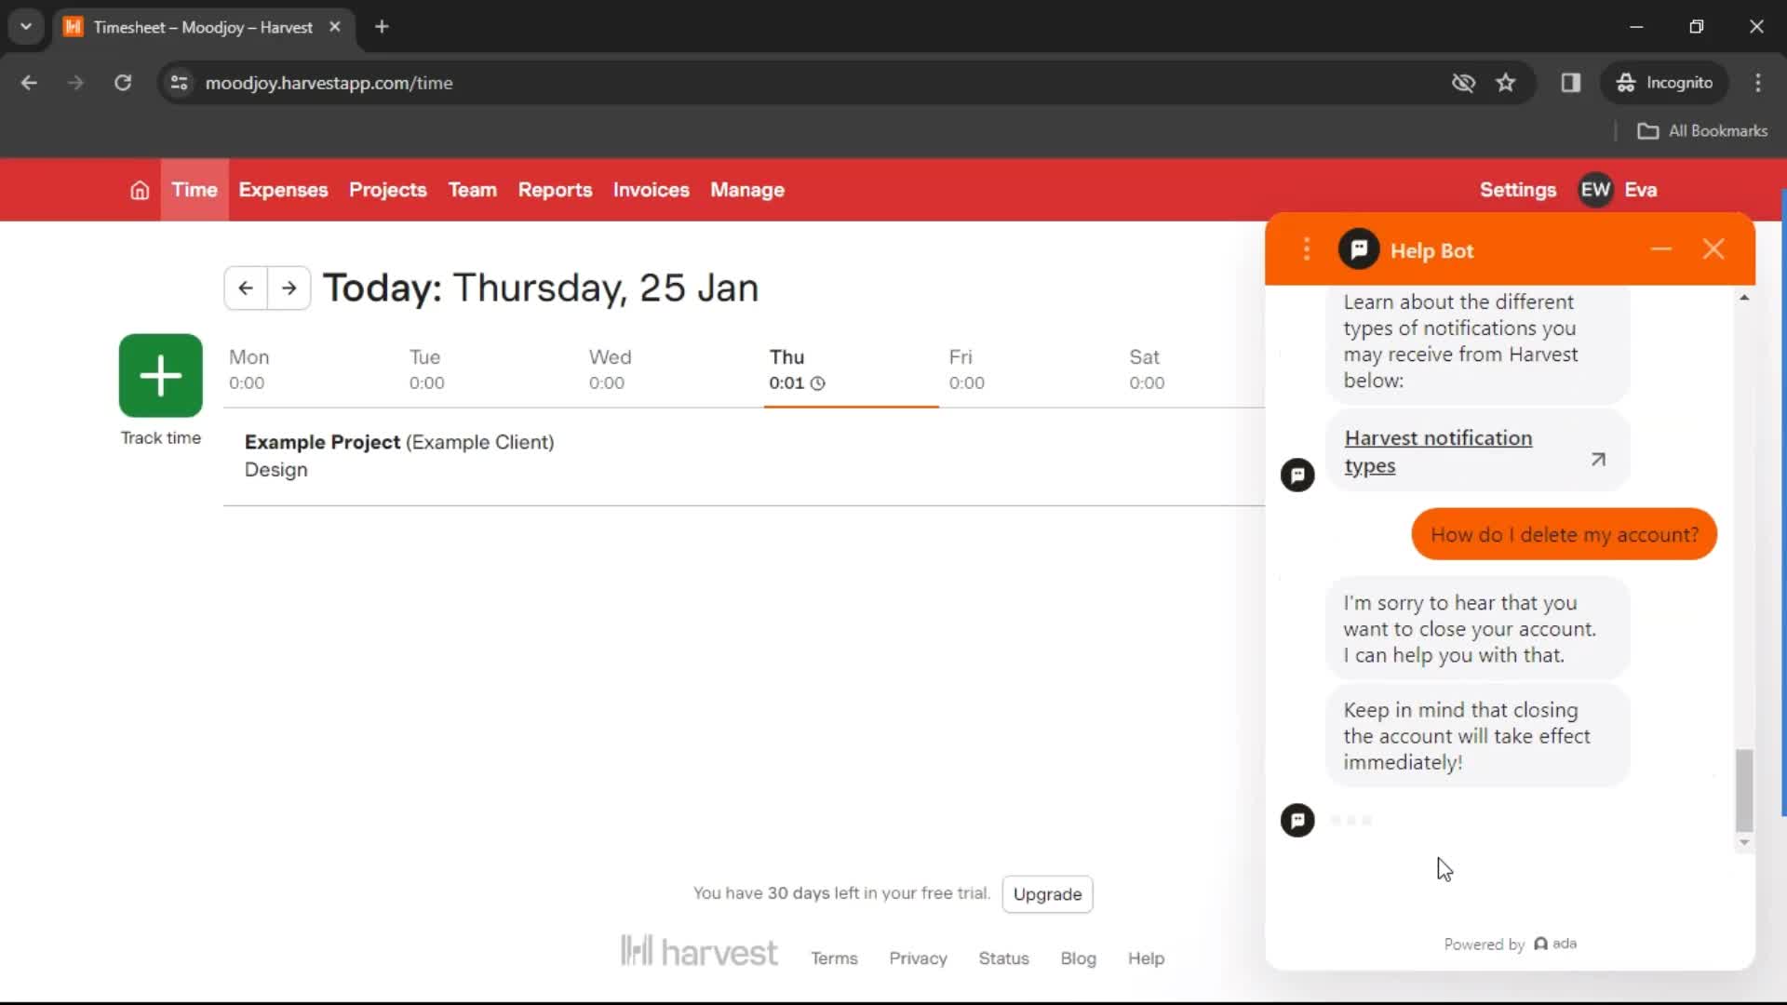Open Chrome three-dot menu
The image size is (1787, 1005).
point(1758,83)
